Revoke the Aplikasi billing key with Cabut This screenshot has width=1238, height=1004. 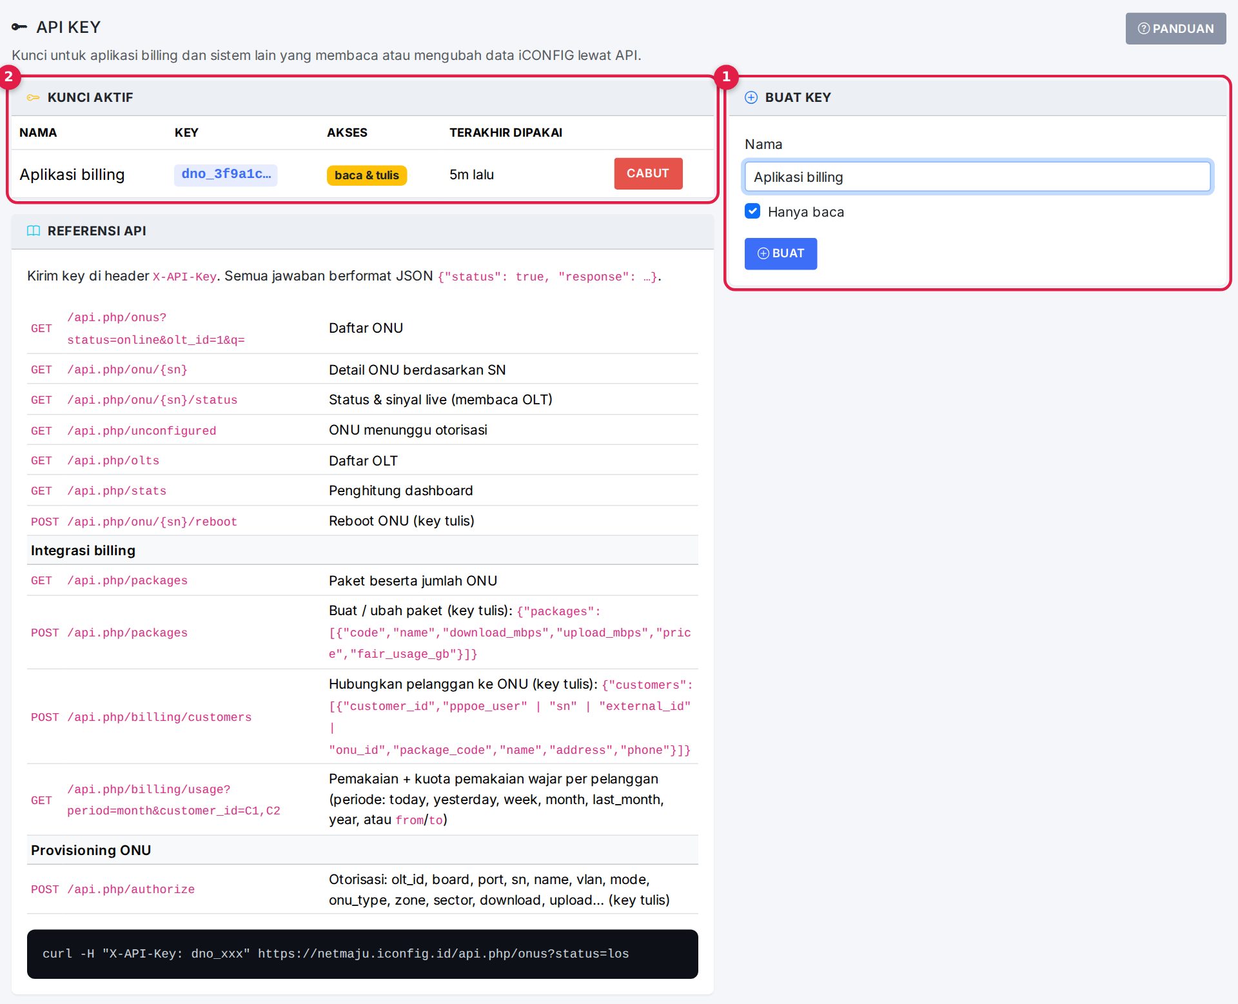[648, 173]
